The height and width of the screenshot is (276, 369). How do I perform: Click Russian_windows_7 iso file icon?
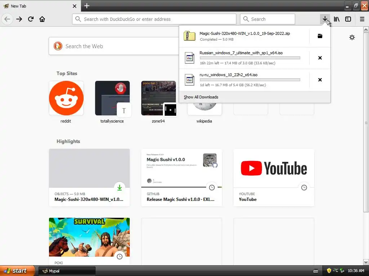(190, 58)
